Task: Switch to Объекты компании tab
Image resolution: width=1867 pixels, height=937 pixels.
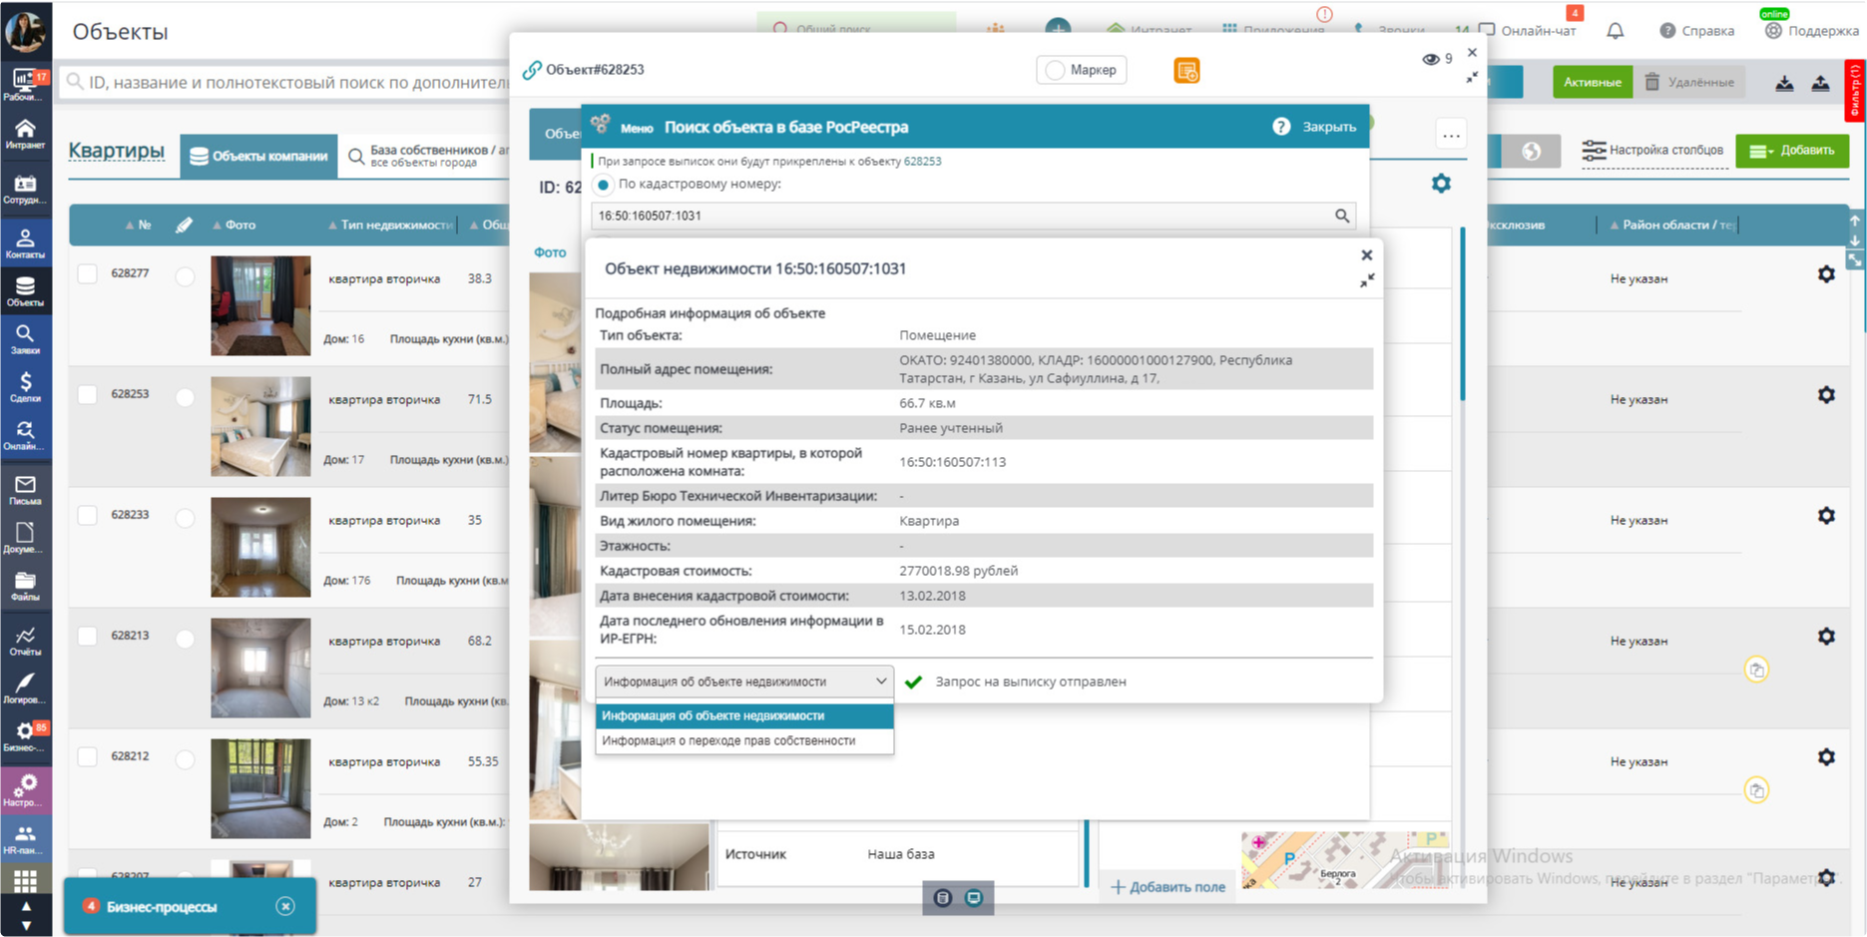Action: [x=258, y=156]
